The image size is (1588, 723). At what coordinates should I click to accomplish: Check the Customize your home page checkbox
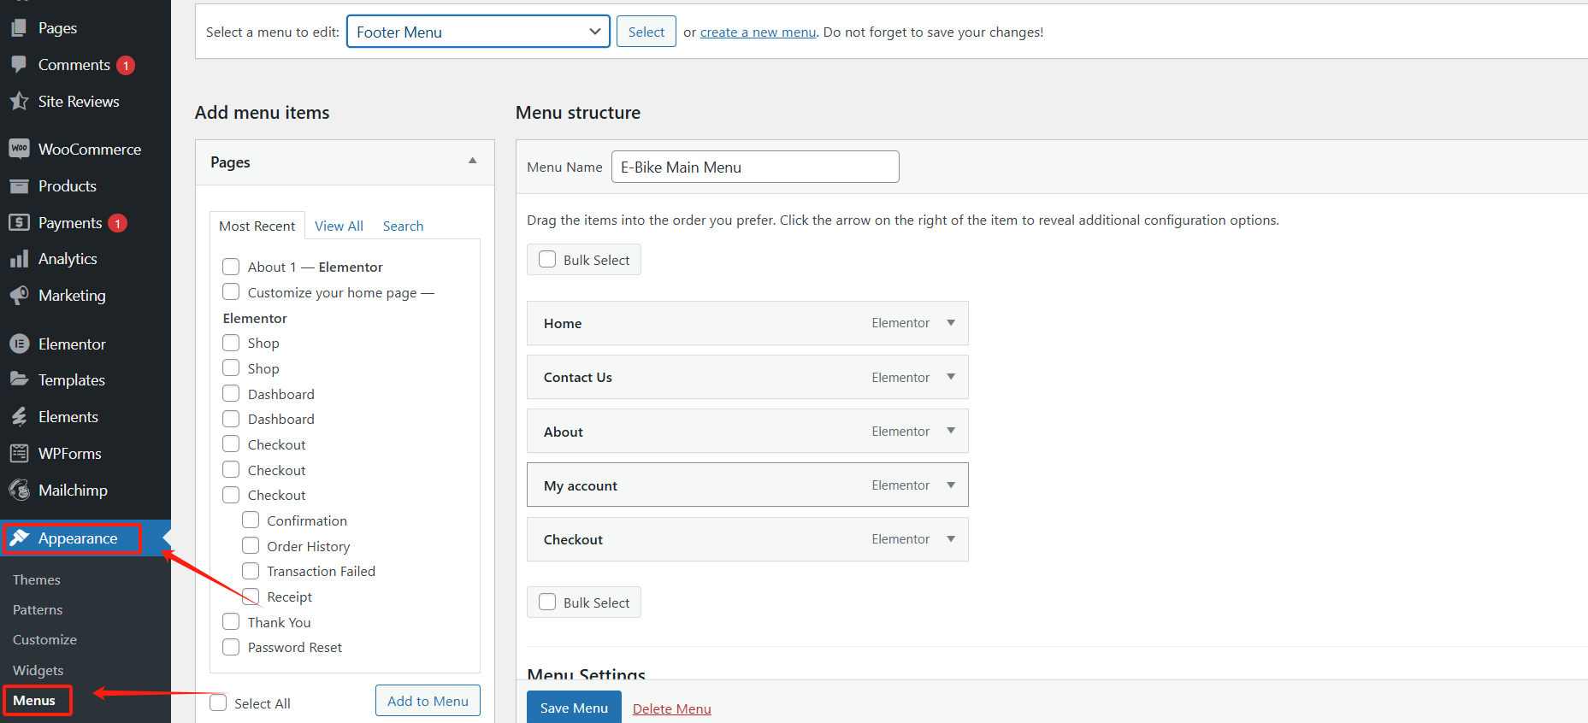pos(231,291)
